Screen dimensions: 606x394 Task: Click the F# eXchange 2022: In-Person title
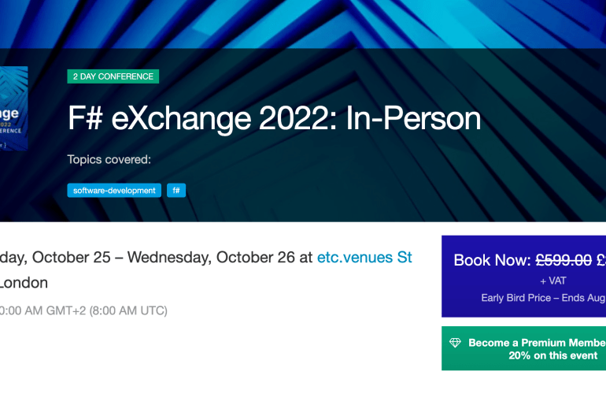(274, 118)
